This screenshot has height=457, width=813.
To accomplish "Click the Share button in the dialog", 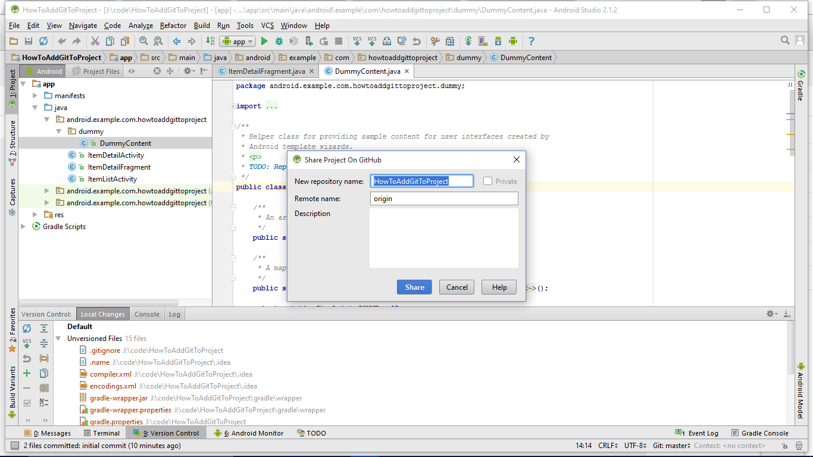I will click(x=414, y=287).
